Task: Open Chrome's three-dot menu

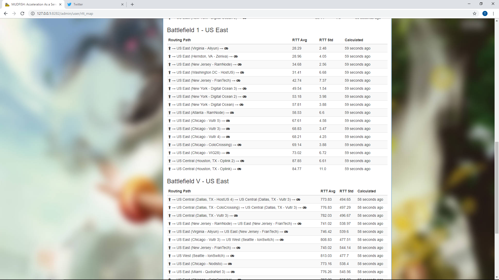Action: [493, 13]
